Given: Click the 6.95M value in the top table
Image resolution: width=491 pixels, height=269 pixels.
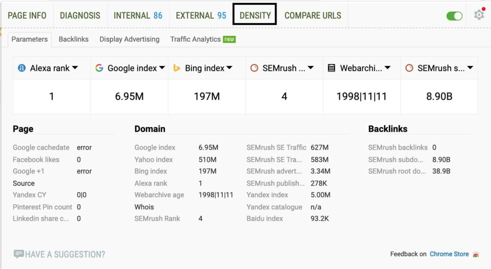Looking at the screenshot, I should point(129,96).
